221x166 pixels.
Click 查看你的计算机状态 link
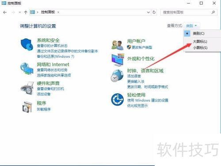[52, 46]
